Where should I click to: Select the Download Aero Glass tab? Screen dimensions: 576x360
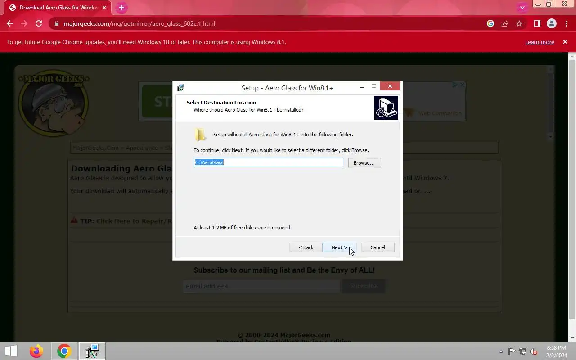click(58, 8)
